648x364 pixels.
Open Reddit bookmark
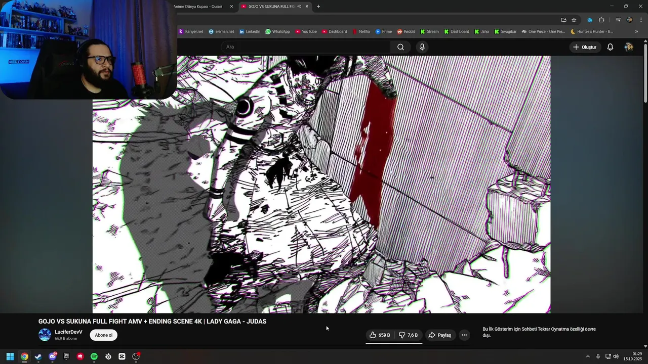(x=406, y=31)
